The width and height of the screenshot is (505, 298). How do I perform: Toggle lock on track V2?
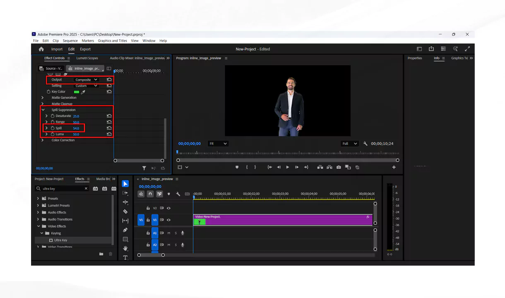[148, 208]
